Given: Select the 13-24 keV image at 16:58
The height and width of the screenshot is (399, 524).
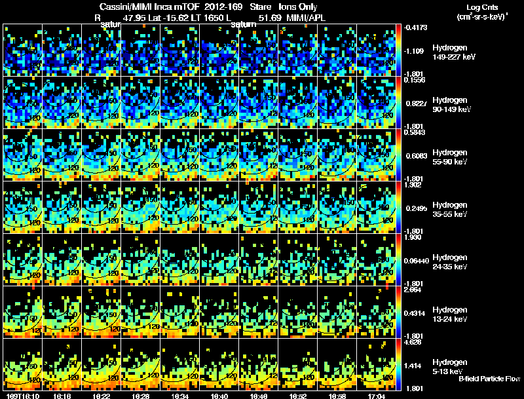Looking at the screenshot, I should (x=337, y=312).
